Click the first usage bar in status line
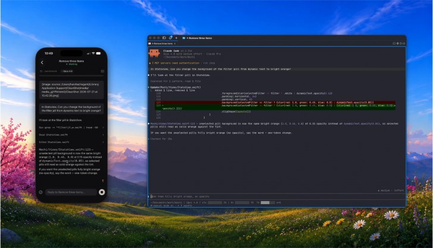The height and width of the screenshot is (248, 433). (x=215, y=202)
